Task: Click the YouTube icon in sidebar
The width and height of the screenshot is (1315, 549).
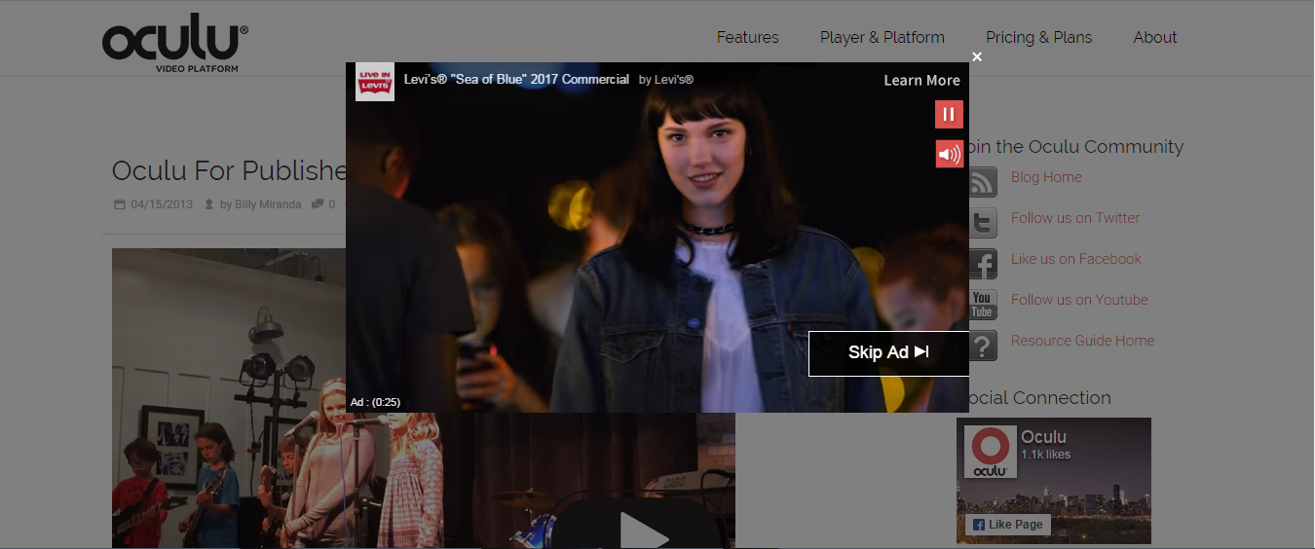Action: 983,305
